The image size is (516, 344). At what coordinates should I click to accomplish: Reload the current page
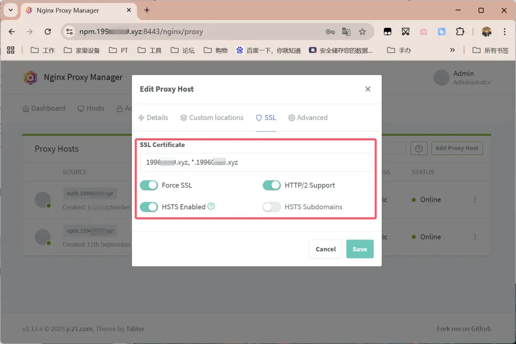click(48, 31)
